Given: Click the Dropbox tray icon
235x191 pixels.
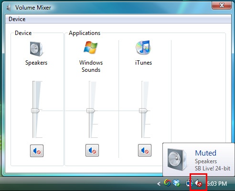Looking at the screenshot, I should (x=176, y=183).
